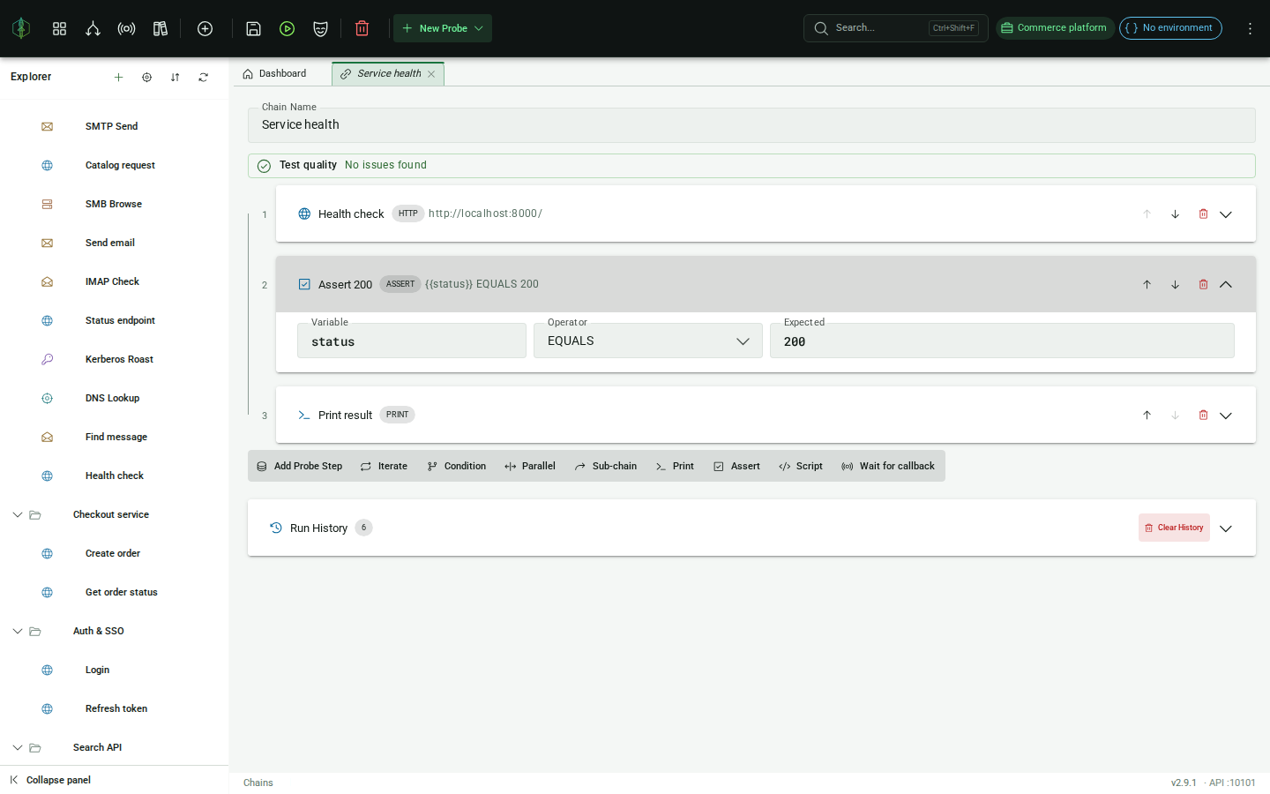The height and width of the screenshot is (794, 1270).
Task: Expand the Run History section
Action: point(1226,528)
